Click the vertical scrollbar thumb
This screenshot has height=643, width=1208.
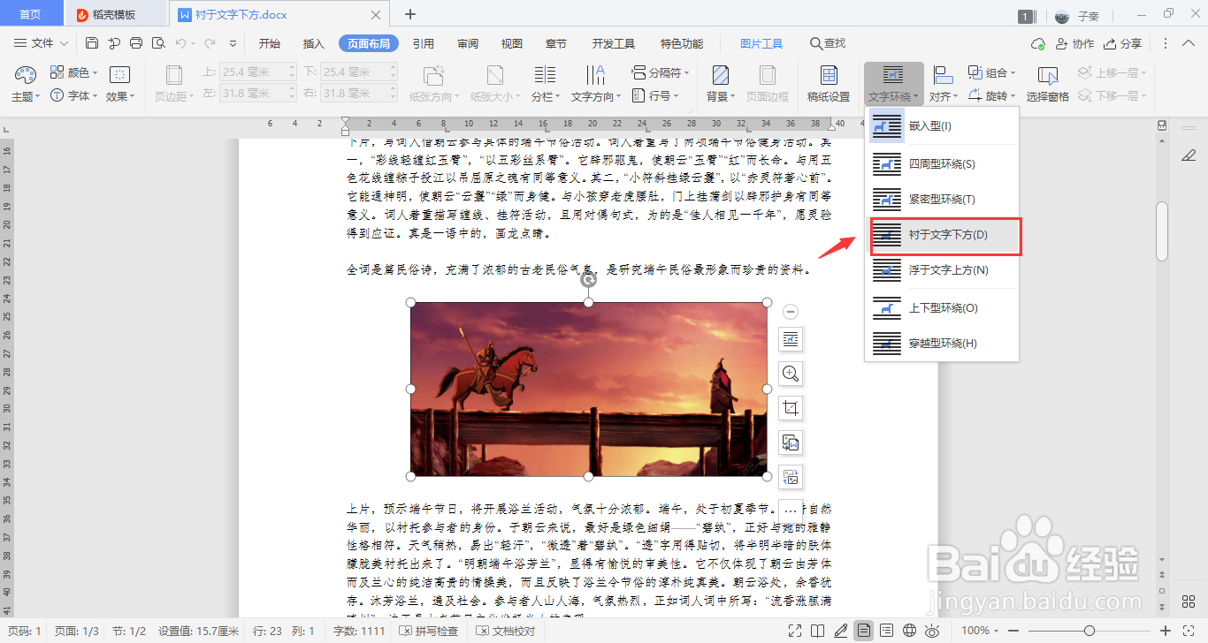pos(1162,231)
